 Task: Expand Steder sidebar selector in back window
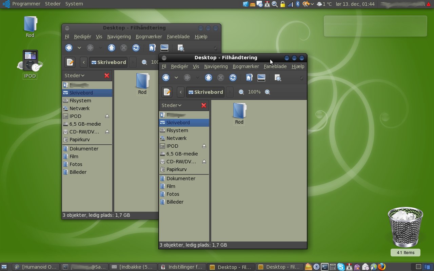click(x=75, y=76)
